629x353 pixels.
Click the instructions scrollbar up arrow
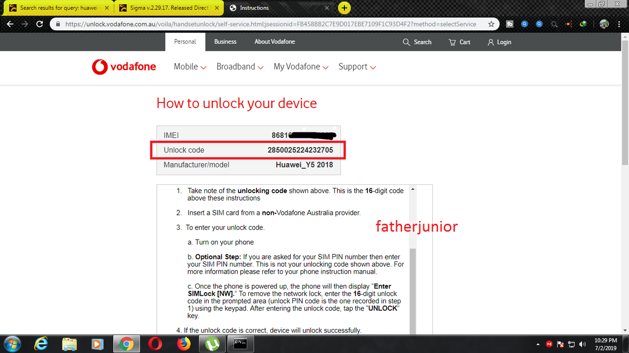point(412,189)
